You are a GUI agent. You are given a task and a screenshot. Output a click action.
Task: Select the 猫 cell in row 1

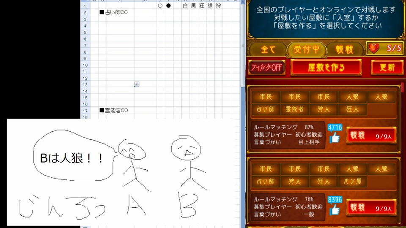point(210,5)
